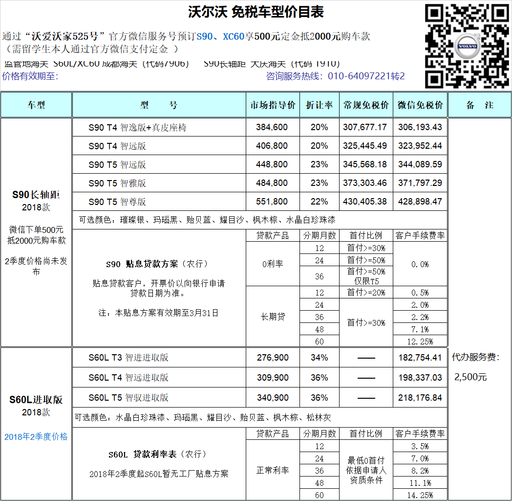Viewport: 512px width, 501px height.
Task: Click the 0利率 loan product cell
Action: (x=273, y=264)
